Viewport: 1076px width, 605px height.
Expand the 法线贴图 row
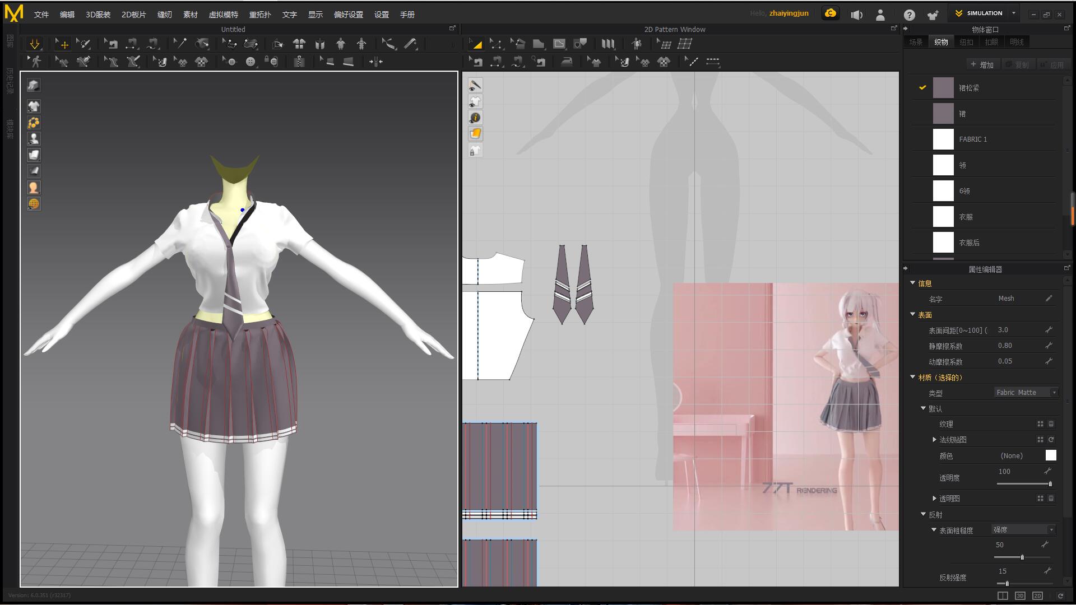click(934, 440)
